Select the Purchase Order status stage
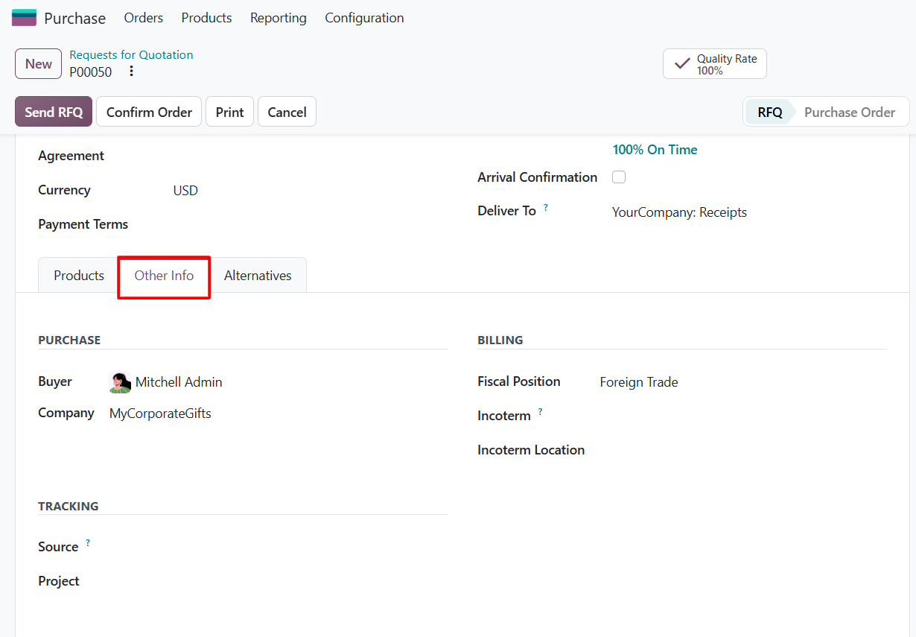916x637 pixels. click(x=850, y=112)
